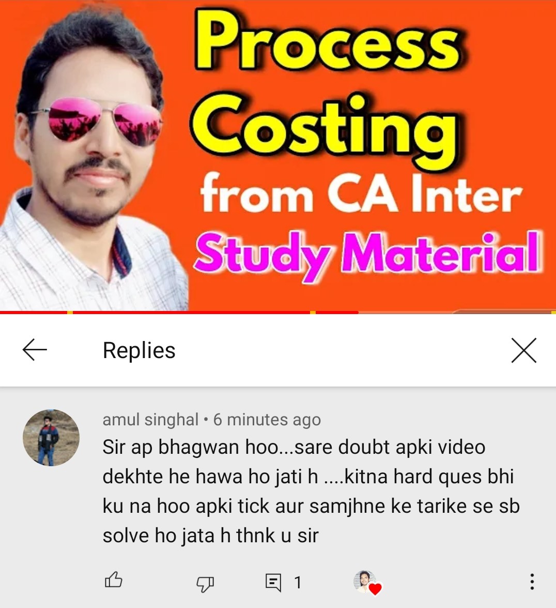556x608 pixels.
Task: Tap the comment text body
Action: coord(311,491)
